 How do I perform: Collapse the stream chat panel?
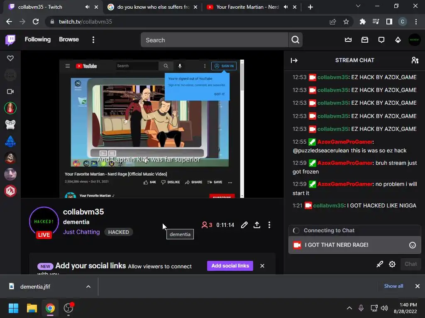click(x=294, y=60)
